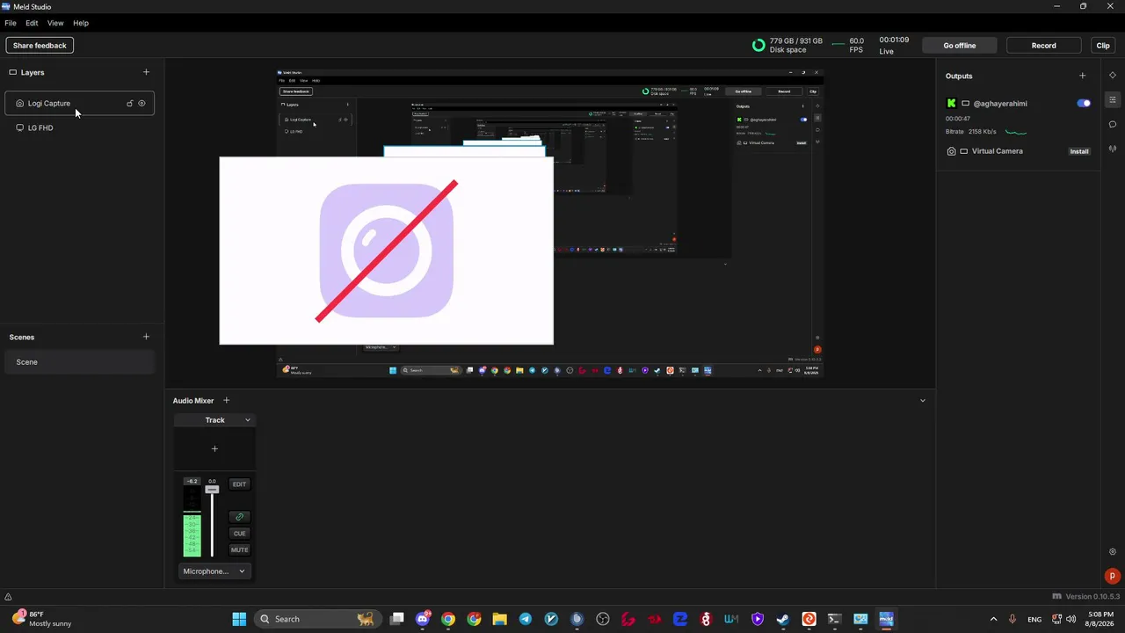Image resolution: width=1125 pixels, height=633 pixels.
Task: Click Go offline to stop streaming
Action: pos(960,45)
